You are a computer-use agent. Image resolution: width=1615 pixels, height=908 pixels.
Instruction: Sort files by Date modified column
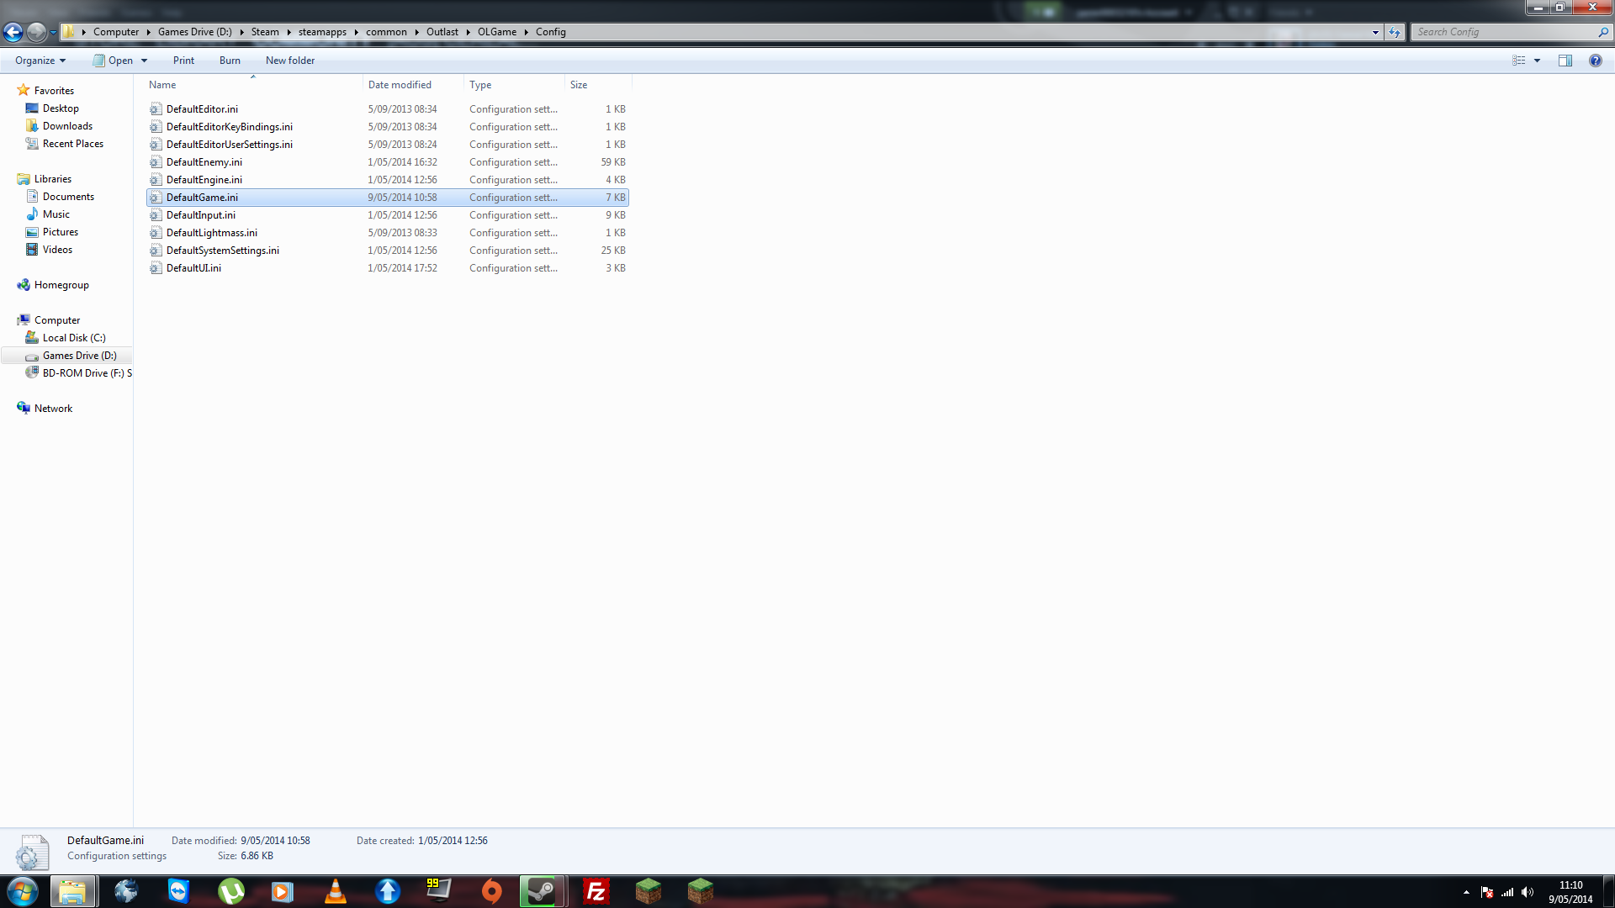coord(400,85)
